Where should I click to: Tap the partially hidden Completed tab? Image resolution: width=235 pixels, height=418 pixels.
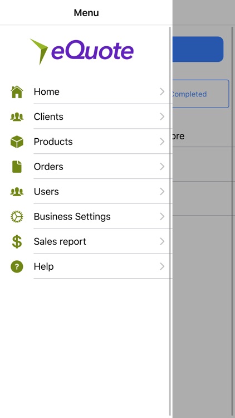[200, 94]
